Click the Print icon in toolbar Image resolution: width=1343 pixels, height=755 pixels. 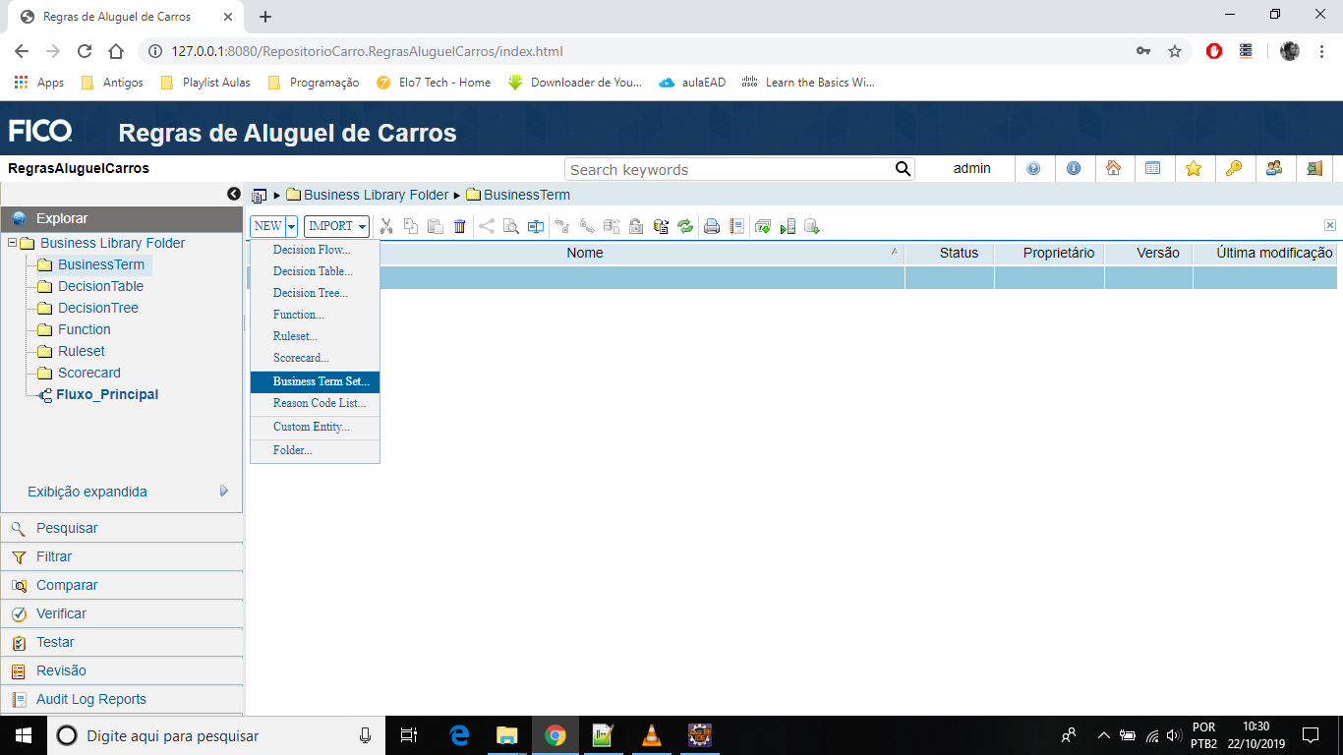coord(711,226)
